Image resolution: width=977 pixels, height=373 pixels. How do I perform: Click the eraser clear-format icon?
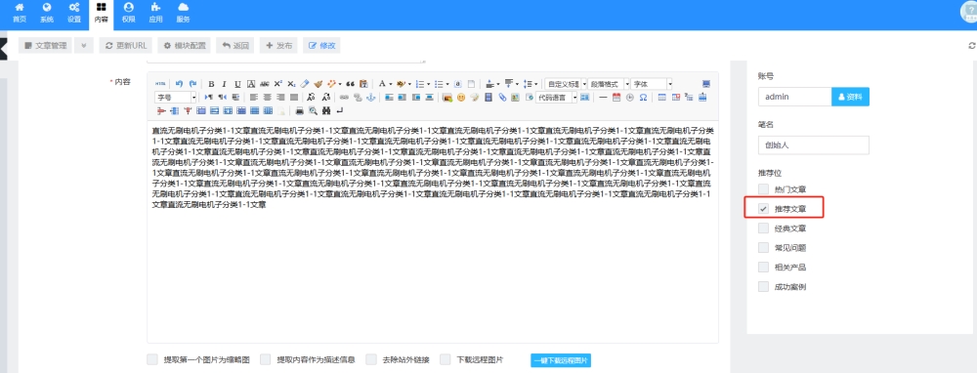pos(305,83)
